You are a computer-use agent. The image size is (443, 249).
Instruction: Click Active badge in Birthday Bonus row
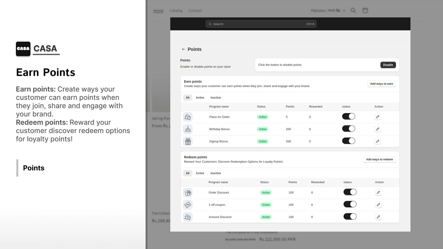(263, 129)
